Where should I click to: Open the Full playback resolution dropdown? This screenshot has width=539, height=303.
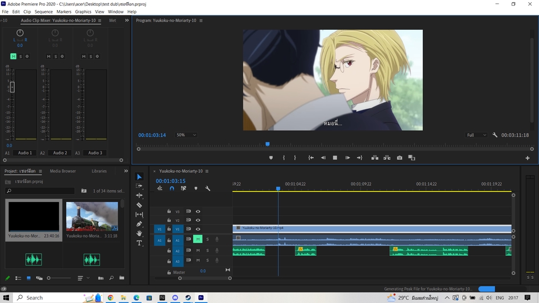click(x=477, y=135)
